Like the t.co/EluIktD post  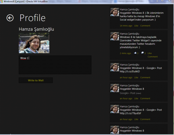click(x=136, y=78)
